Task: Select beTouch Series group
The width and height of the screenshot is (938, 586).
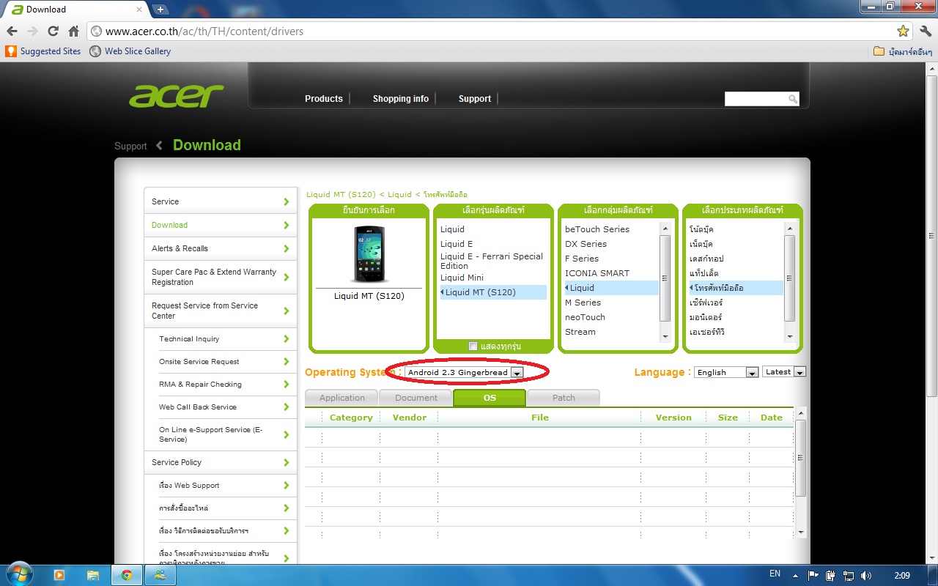Action: tap(597, 229)
